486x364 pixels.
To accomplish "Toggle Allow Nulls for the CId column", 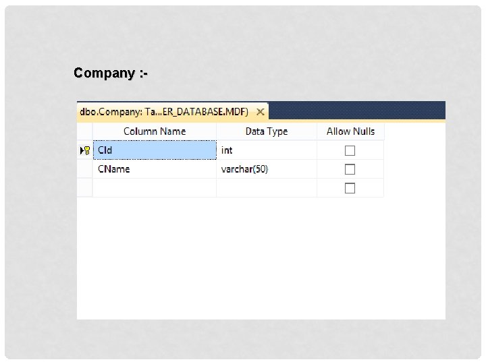I will pyautogui.click(x=350, y=150).
